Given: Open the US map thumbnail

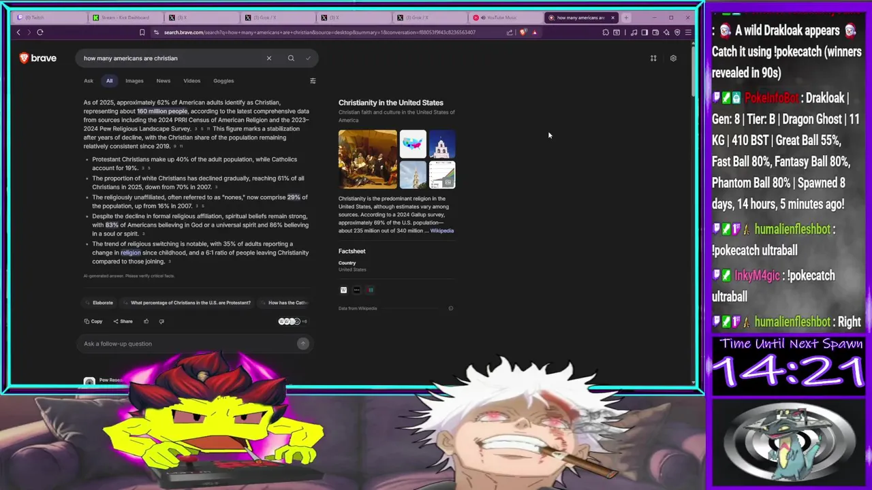Looking at the screenshot, I should click(413, 144).
